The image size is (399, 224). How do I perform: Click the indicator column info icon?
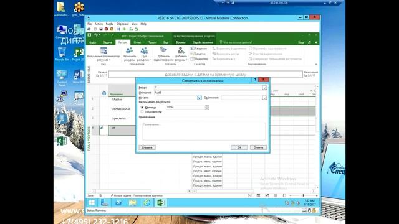pyautogui.click(x=104, y=93)
